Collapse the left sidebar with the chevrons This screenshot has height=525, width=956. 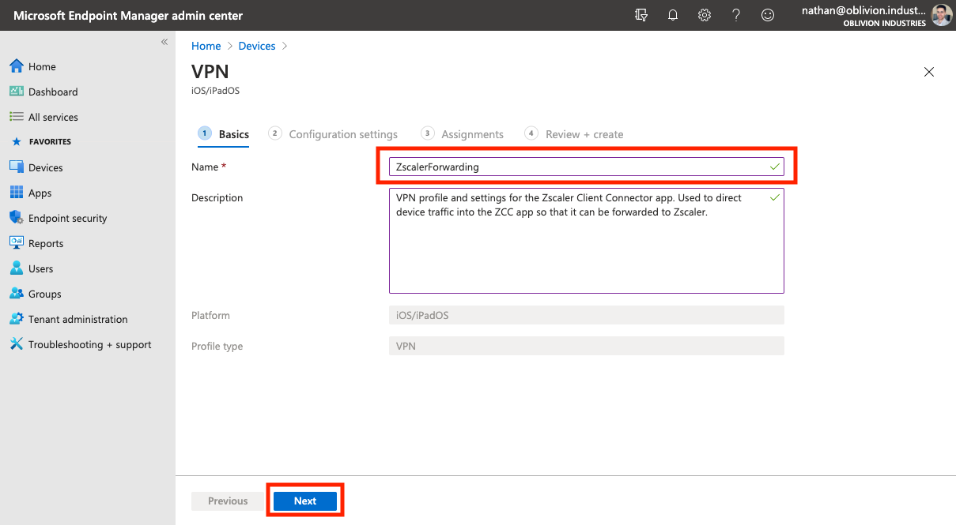click(x=164, y=42)
